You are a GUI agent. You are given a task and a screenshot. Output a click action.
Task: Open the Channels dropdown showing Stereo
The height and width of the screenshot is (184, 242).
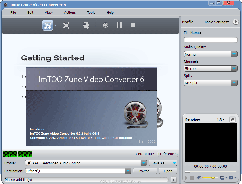(x=211, y=68)
